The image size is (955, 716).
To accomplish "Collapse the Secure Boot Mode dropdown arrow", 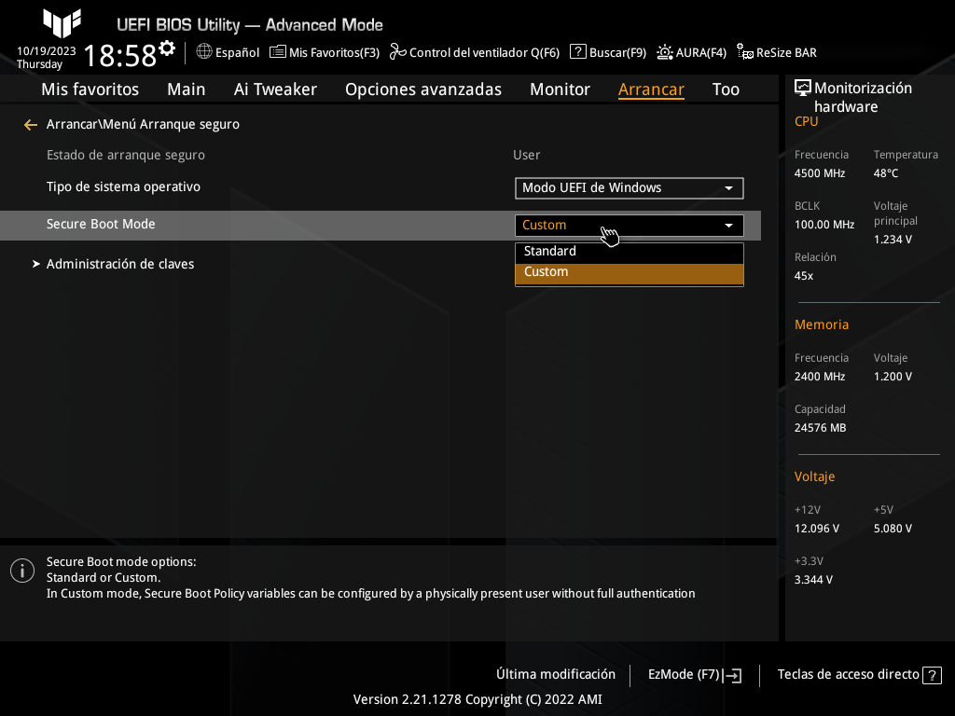I will pyautogui.click(x=728, y=226).
